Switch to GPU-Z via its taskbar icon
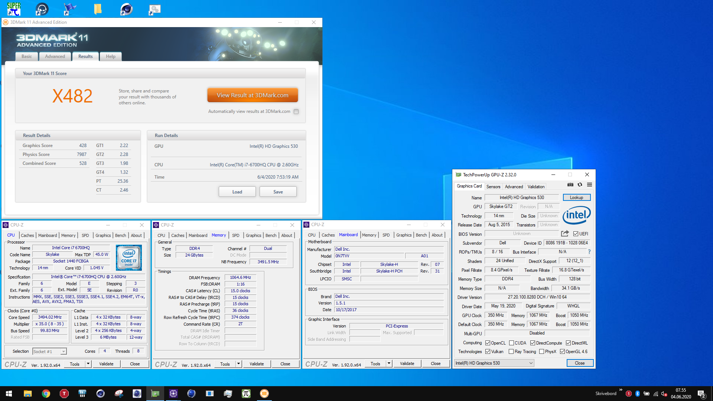The image size is (713, 401). point(155,394)
